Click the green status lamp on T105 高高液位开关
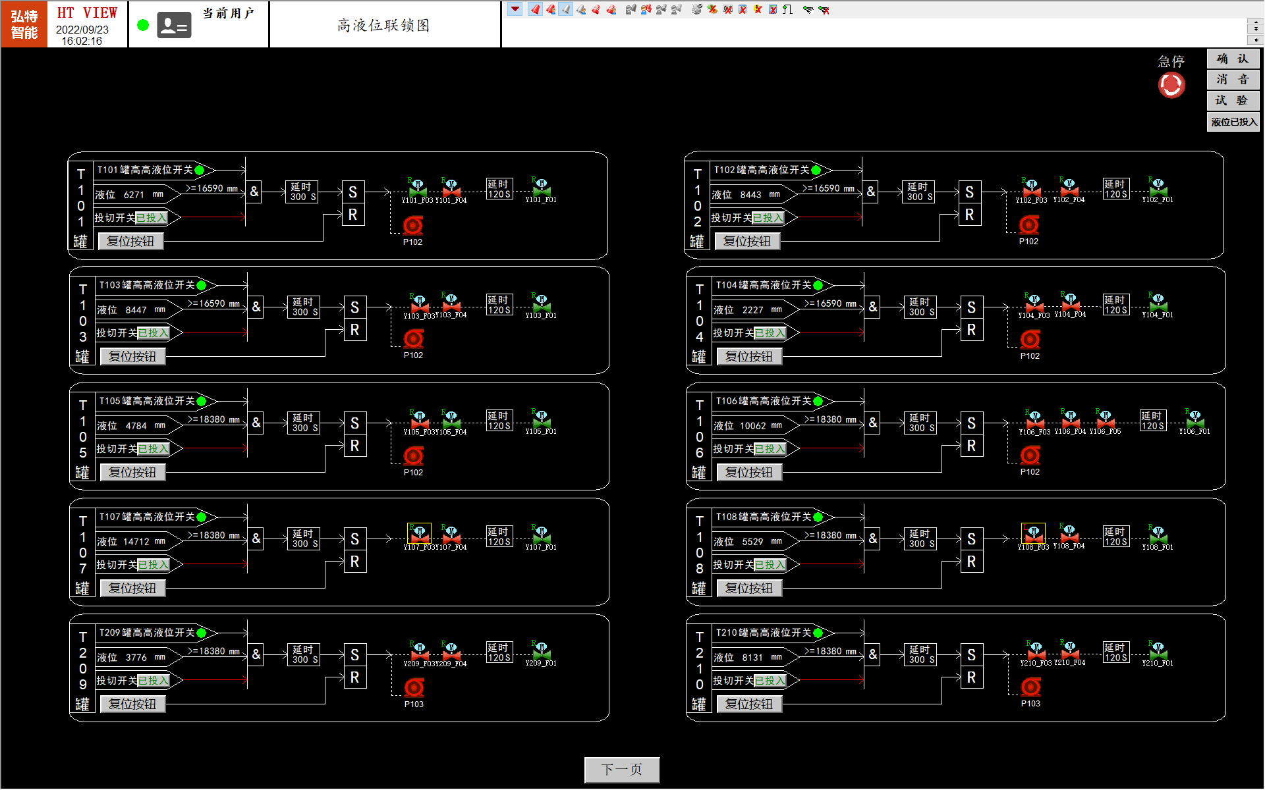The image size is (1265, 790). tap(202, 400)
